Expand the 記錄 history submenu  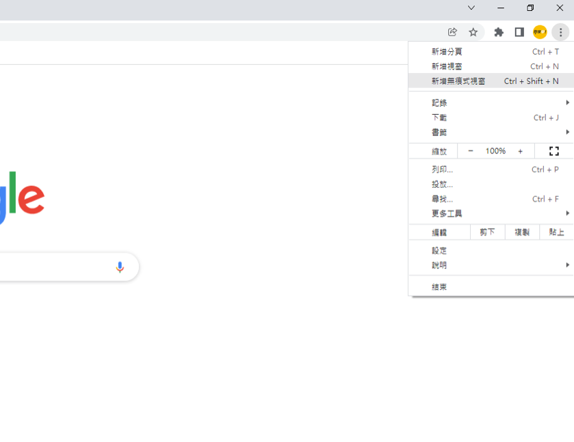tap(491, 102)
